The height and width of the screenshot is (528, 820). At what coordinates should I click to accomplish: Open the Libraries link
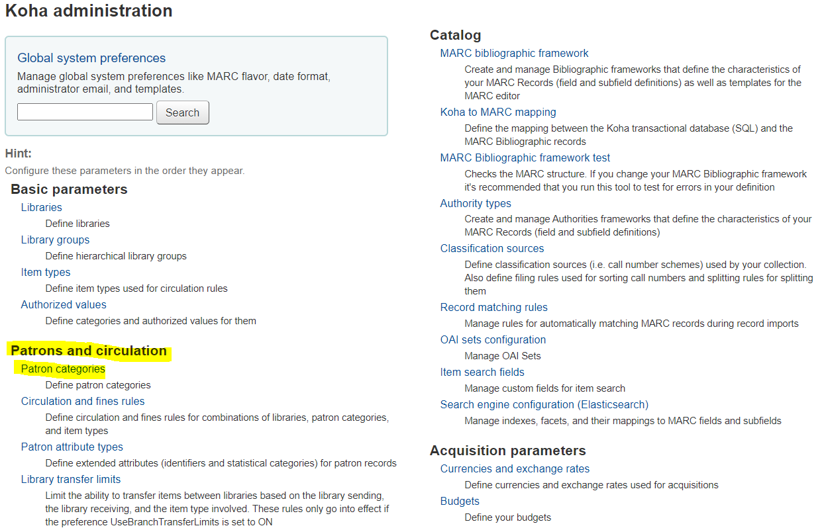coord(42,207)
